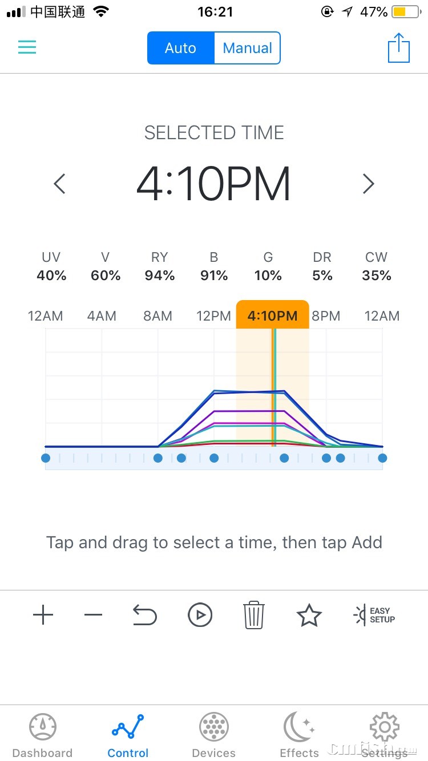Go to next time with right chevron
The height and width of the screenshot is (761, 428).
pos(369,184)
